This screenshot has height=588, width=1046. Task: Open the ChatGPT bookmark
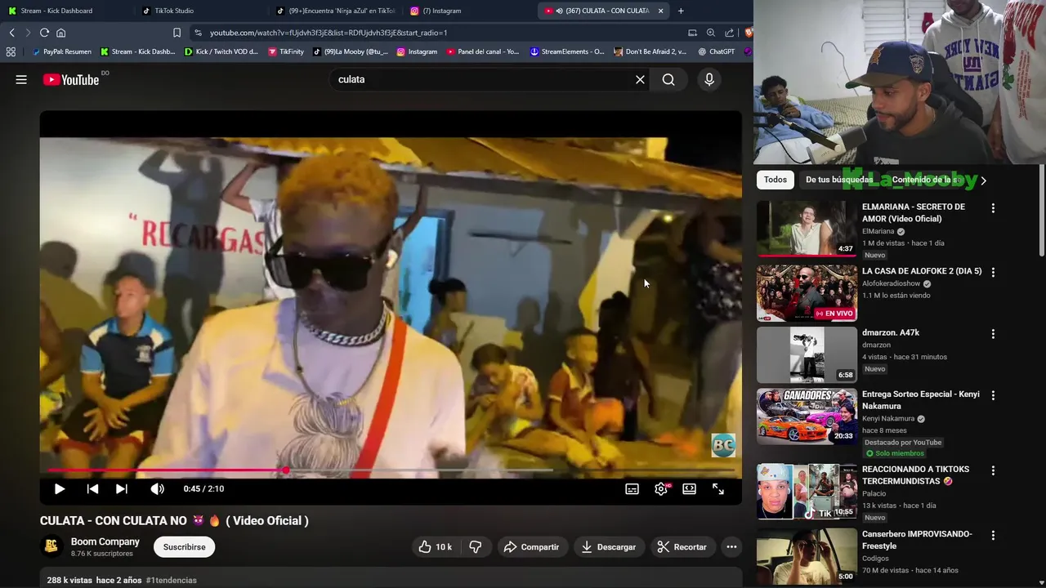(716, 51)
